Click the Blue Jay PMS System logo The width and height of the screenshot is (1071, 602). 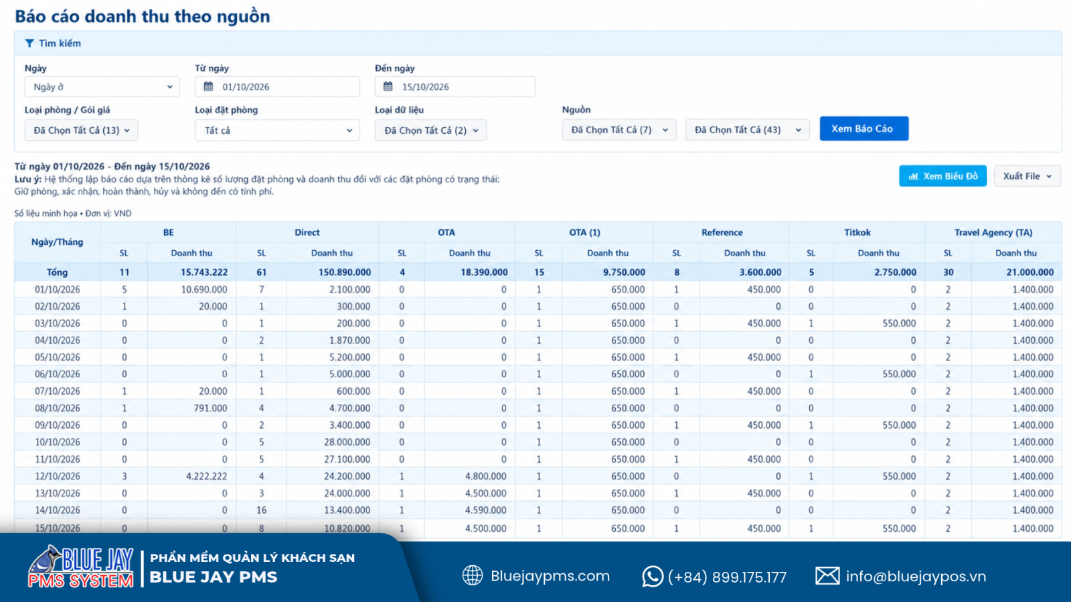pos(81,567)
